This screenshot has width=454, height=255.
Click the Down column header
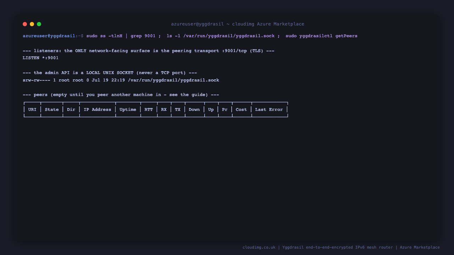[x=194, y=109]
